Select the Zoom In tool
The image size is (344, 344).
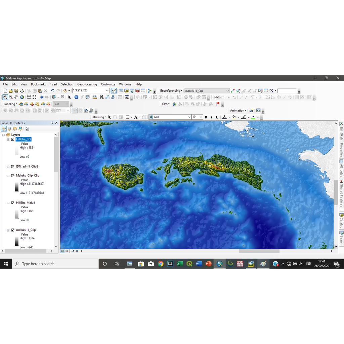[5, 97]
